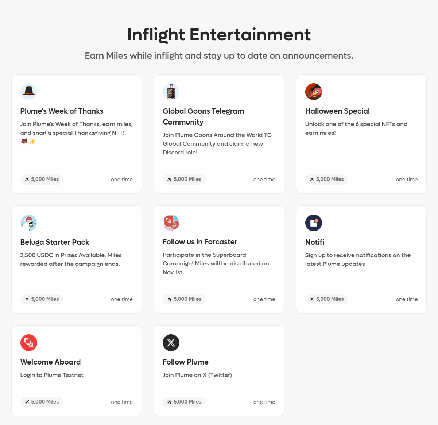The width and height of the screenshot is (438, 425).
Task: Open the Notifi card title
Action: (315, 242)
